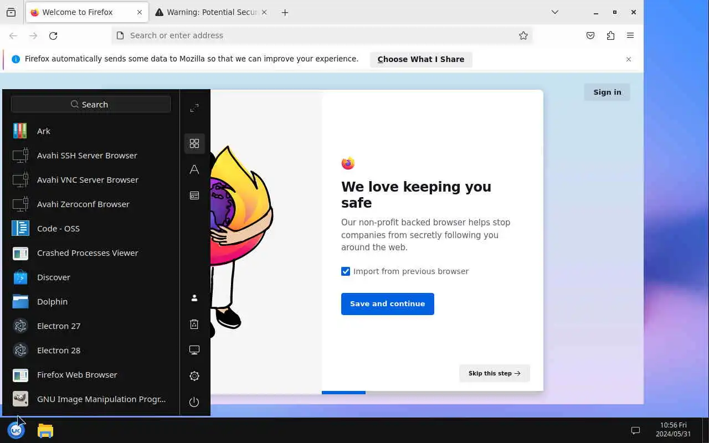Launch Electron 27
Screen dimensions: 709x443
point(91,326)
